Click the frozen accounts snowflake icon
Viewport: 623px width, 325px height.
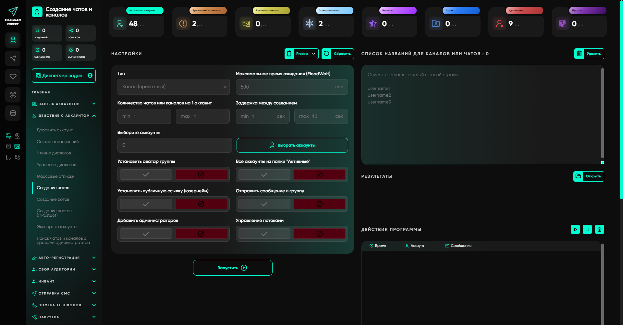(310, 24)
